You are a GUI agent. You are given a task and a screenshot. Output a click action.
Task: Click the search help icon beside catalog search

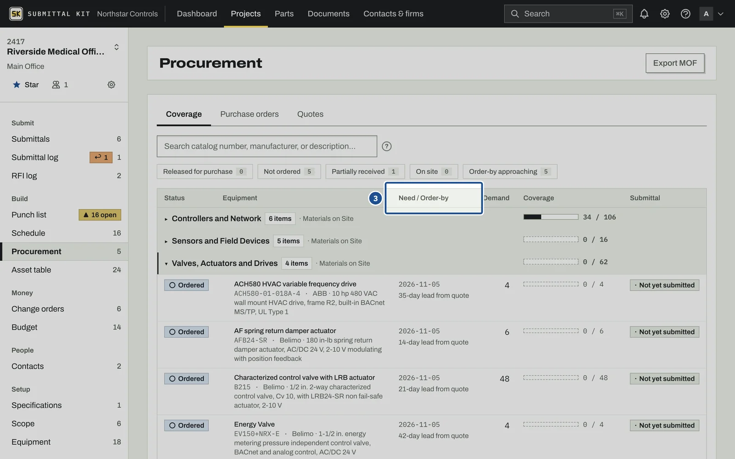pos(387,146)
